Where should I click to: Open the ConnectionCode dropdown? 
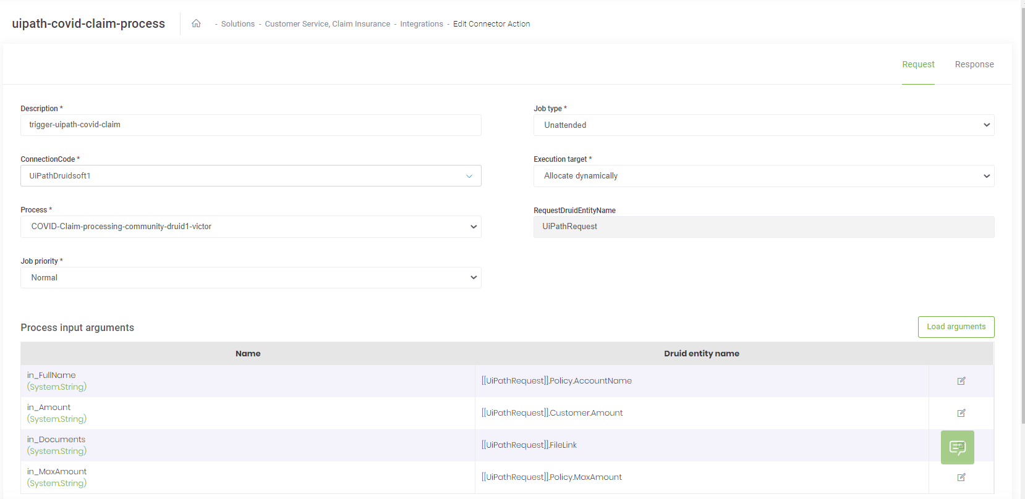tap(250, 176)
